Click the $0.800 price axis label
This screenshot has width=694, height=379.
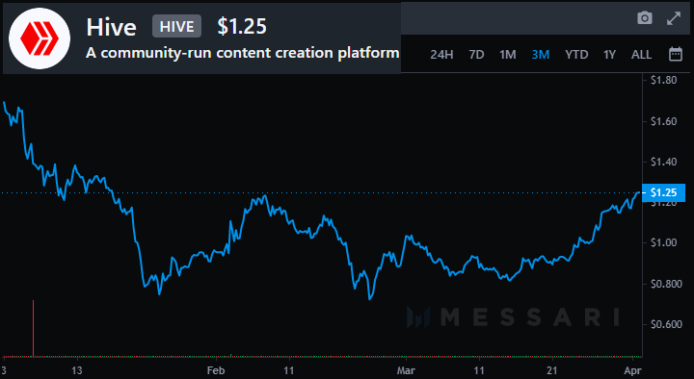point(666,284)
